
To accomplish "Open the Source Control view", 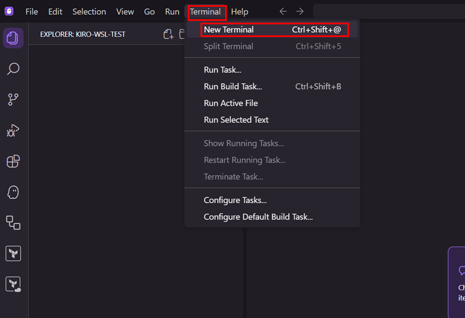I will pos(13,100).
